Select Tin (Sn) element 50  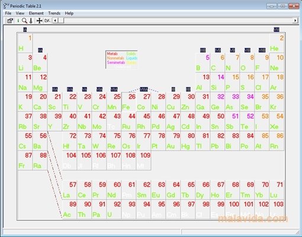coord(217,121)
